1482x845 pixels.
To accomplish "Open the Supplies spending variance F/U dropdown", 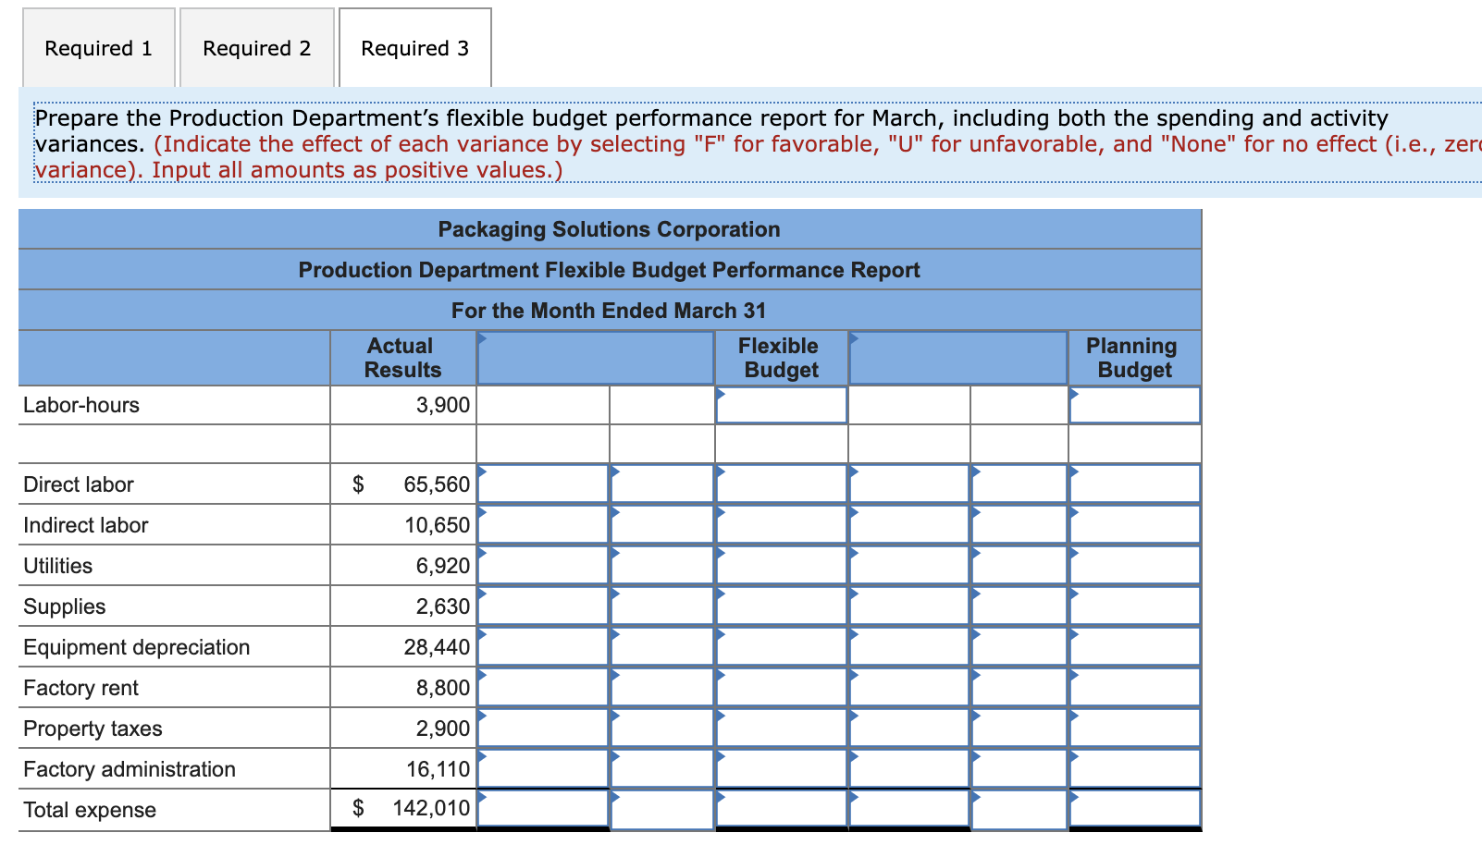I will click(662, 606).
